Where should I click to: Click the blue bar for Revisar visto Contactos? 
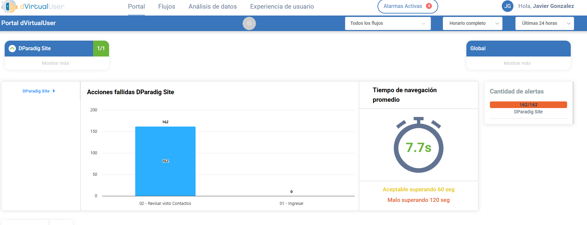point(165,161)
